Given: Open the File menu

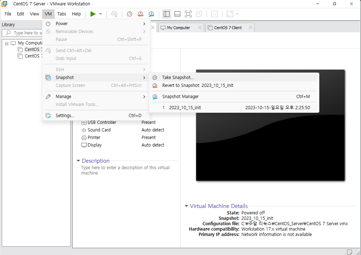Looking at the screenshot, I should 8,14.
